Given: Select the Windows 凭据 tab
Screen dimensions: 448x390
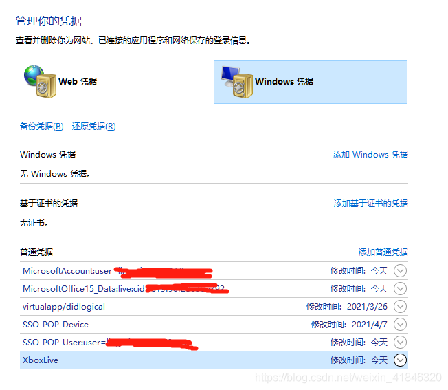Looking at the screenshot, I should (x=311, y=82).
